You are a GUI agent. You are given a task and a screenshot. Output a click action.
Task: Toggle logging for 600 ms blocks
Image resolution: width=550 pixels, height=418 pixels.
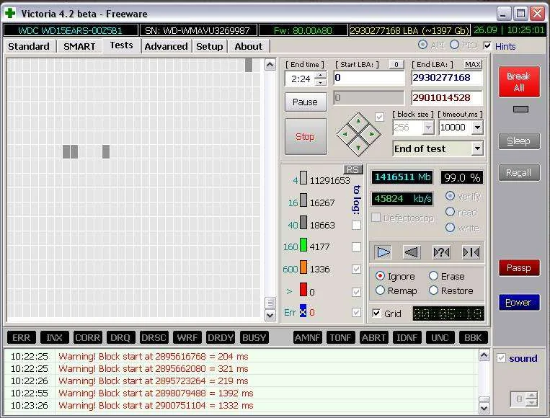coord(356,270)
